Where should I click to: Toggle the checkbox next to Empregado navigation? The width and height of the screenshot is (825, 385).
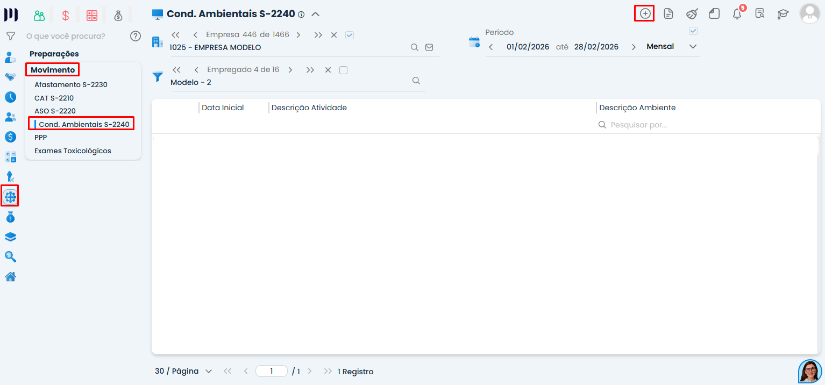[x=344, y=70]
